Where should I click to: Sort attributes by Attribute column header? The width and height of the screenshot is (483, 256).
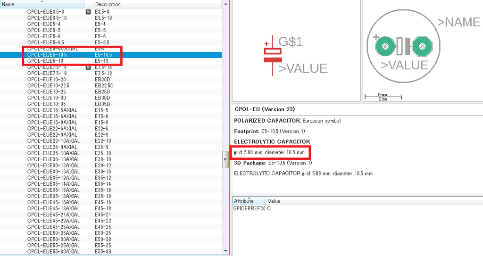[249, 201]
